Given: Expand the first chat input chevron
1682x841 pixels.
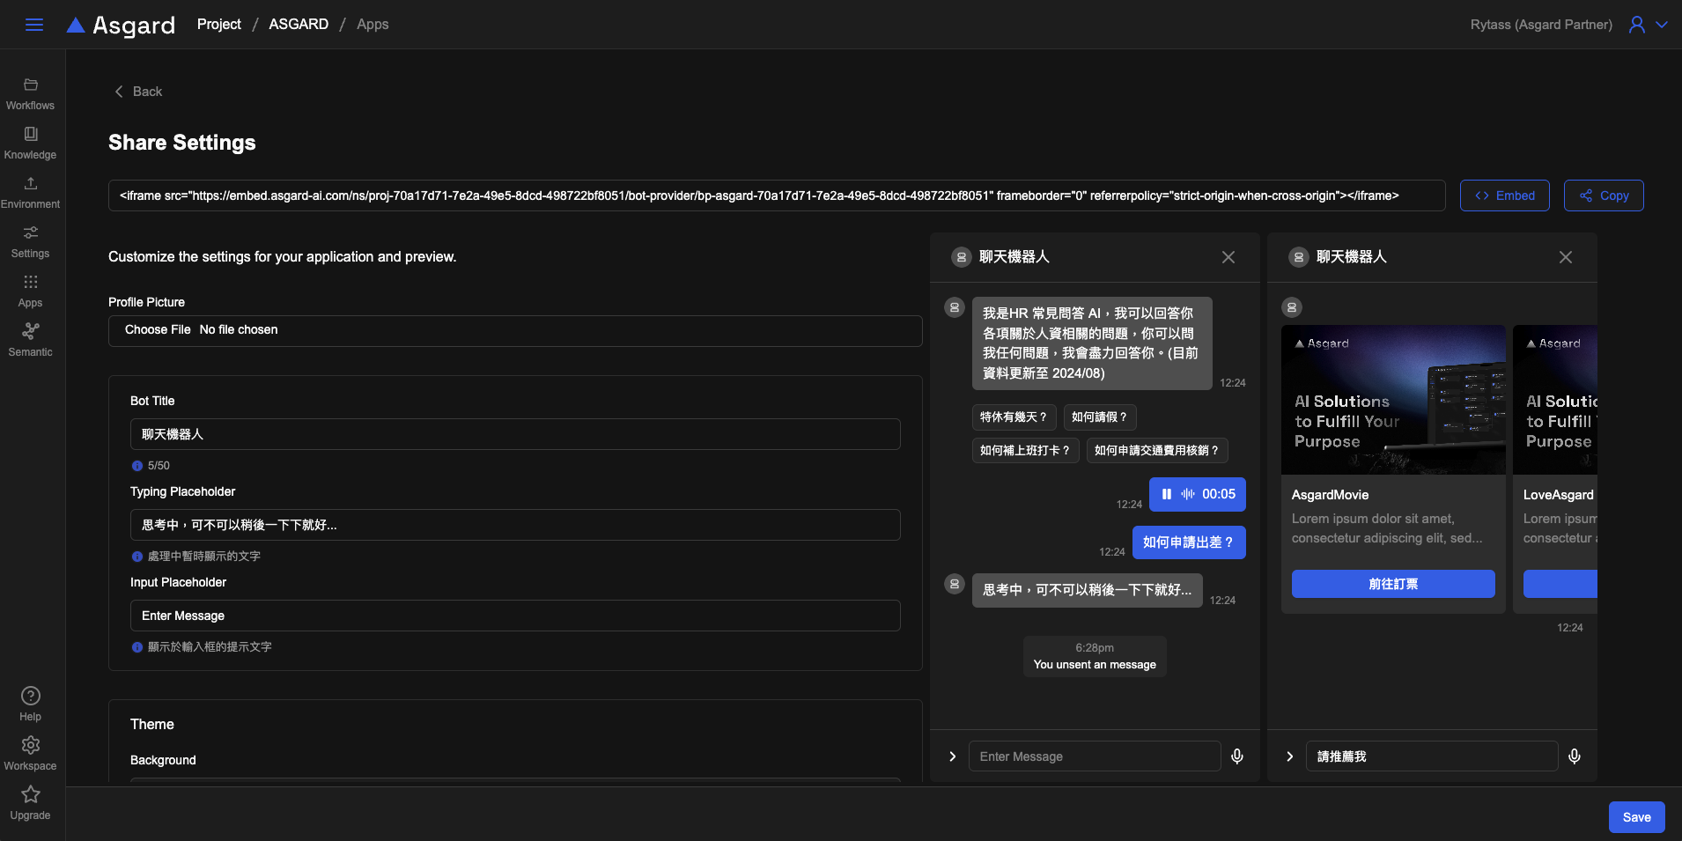Looking at the screenshot, I should (952, 756).
